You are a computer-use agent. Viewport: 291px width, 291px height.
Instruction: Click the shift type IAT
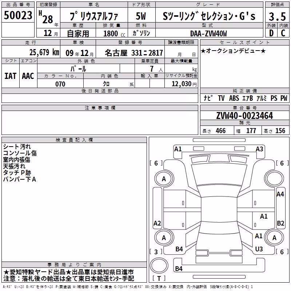(x=11, y=76)
